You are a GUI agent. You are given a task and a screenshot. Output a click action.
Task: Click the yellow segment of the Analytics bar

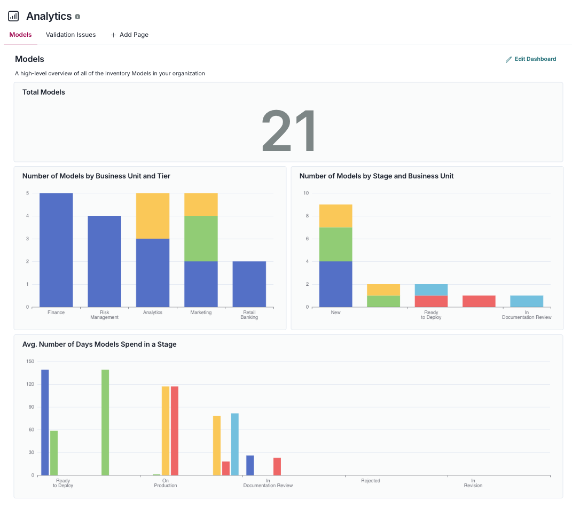click(x=153, y=216)
